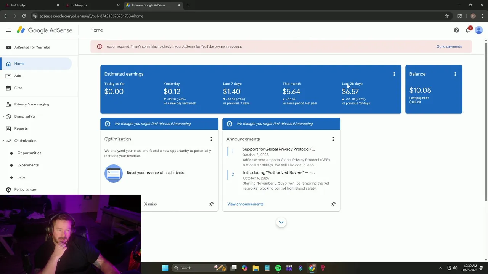Click info icon on Optimization suggestion header
The width and height of the screenshot is (488, 274).
pos(108,124)
